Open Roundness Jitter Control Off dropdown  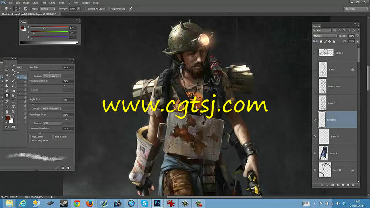pyautogui.click(x=52, y=123)
